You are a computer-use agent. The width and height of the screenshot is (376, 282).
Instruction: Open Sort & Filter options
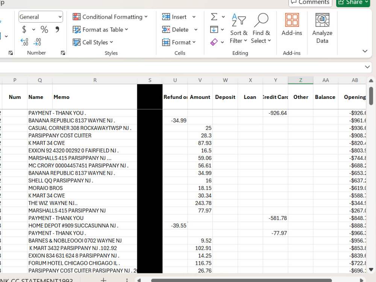238,29
